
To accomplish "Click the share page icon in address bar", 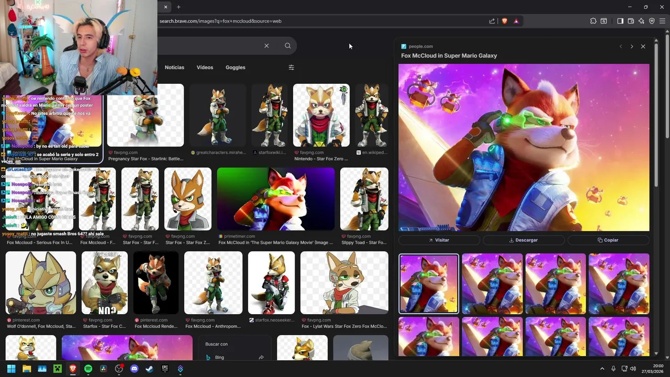I will (x=492, y=21).
